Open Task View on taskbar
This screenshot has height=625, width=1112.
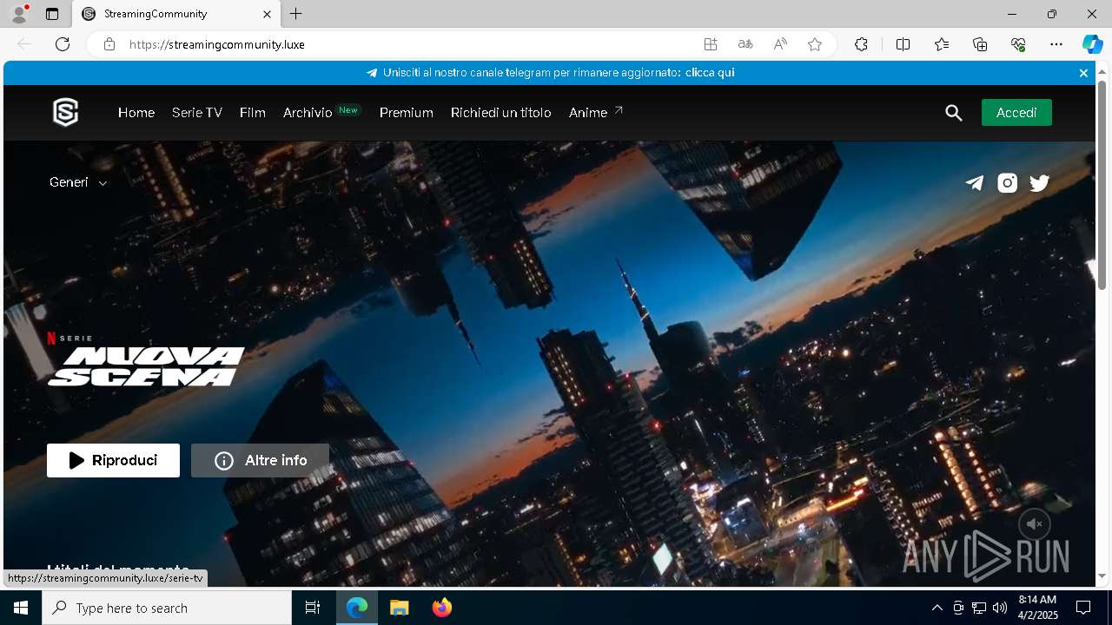pyautogui.click(x=313, y=608)
